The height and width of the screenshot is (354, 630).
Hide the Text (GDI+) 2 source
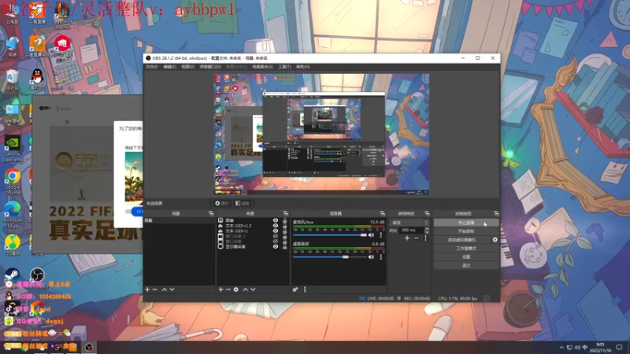pos(275,226)
